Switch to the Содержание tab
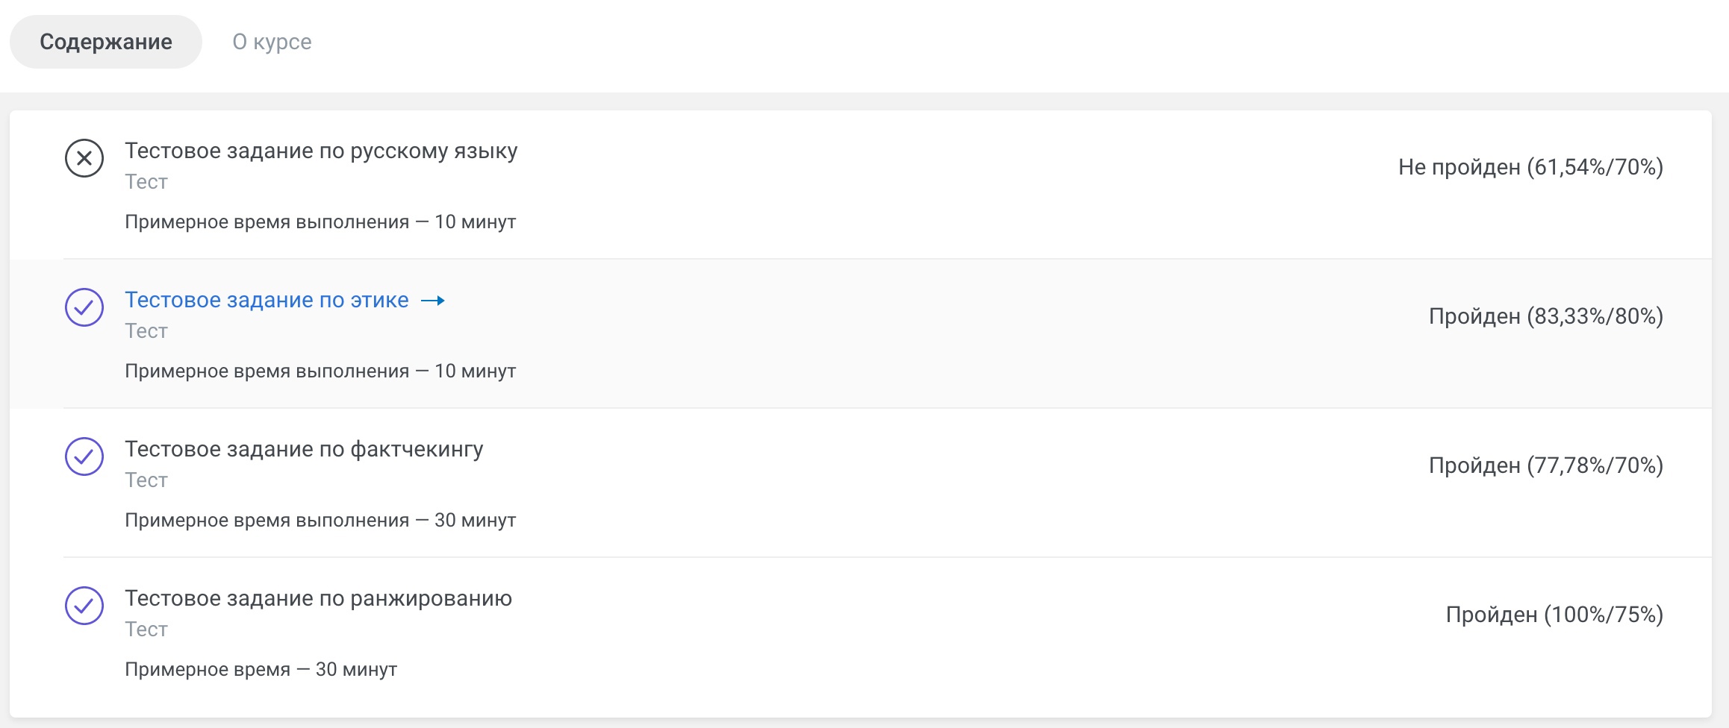Image resolution: width=1729 pixels, height=728 pixels. tap(106, 42)
